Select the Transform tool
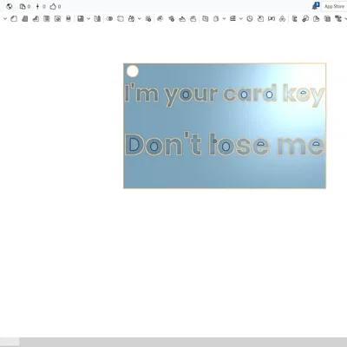Viewport: 347px width, 347px height. (x=131, y=19)
